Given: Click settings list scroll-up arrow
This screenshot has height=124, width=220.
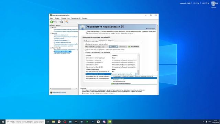Looking at the screenshot, I should click(138, 55).
